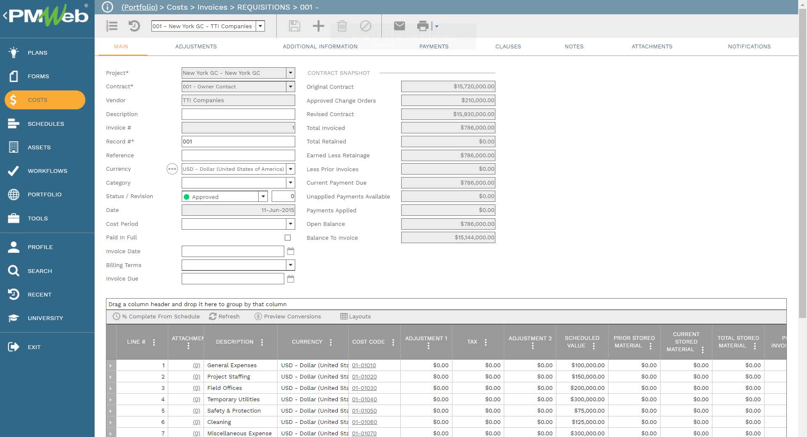
Task: Expand the Category dropdown
Action: 291,183
